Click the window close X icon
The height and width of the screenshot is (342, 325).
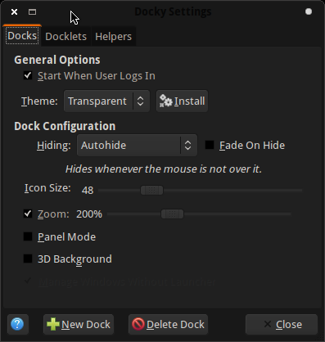(x=14, y=12)
